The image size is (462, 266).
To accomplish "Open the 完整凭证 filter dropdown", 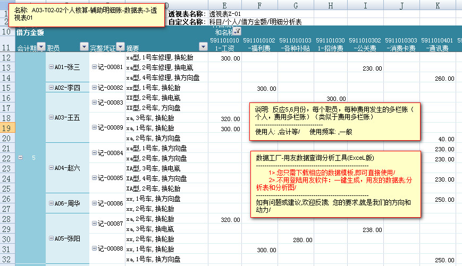I will coord(120,47).
